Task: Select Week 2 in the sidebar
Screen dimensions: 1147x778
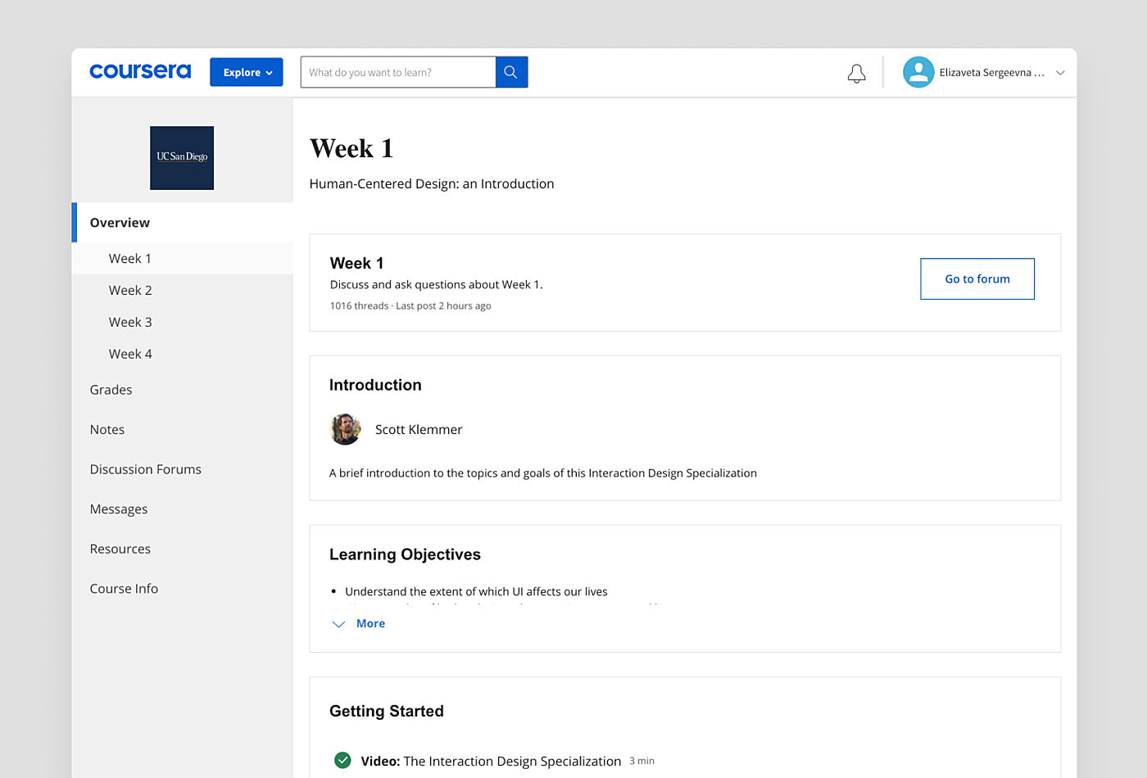Action: [130, 291]
